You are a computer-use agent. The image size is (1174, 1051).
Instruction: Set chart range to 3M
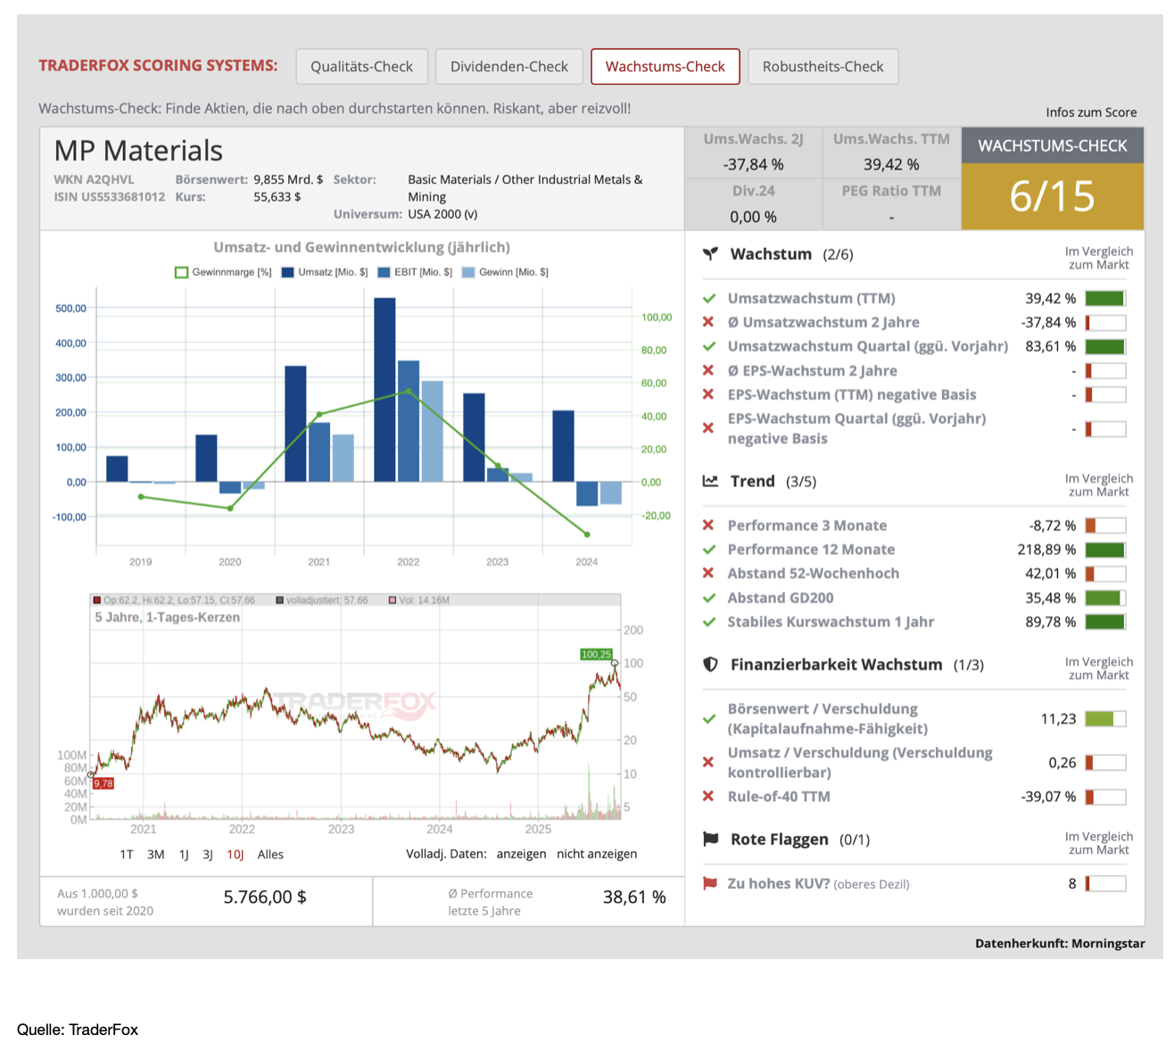(x=155, y=855)
